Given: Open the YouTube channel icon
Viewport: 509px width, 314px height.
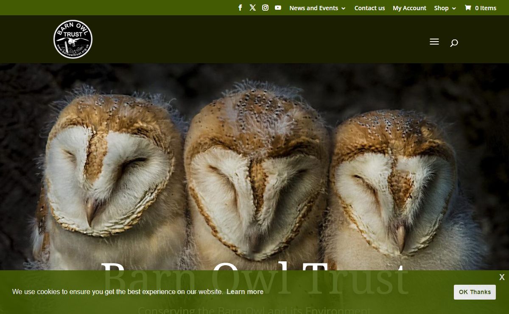Looking at the screenshot, I should pos(278,8).
